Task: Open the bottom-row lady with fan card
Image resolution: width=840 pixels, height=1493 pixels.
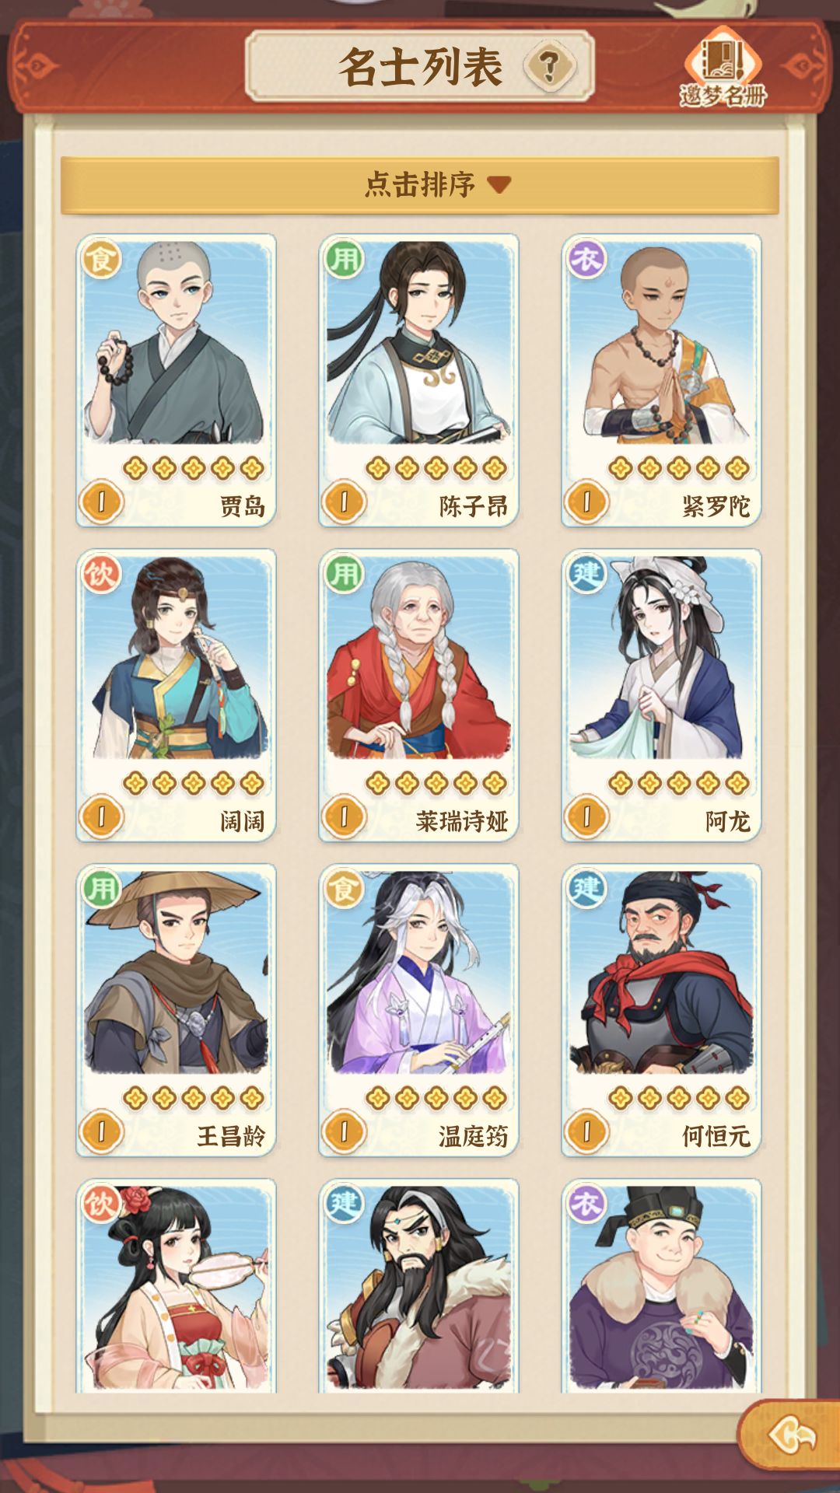Action: click(177, 1286)
